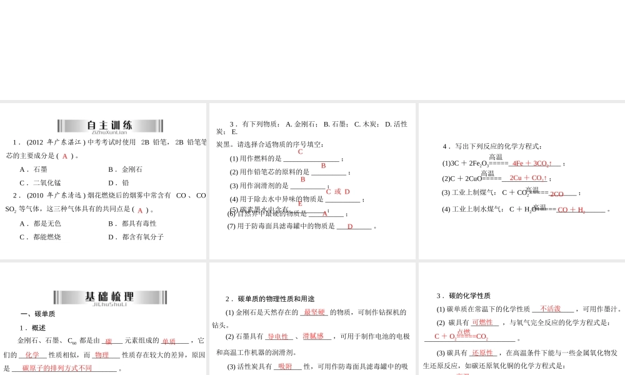Click the heading 2．碳单质的物理性质和用途
The width and height of the screenshot is (625, 375).
tap(270, 299)
